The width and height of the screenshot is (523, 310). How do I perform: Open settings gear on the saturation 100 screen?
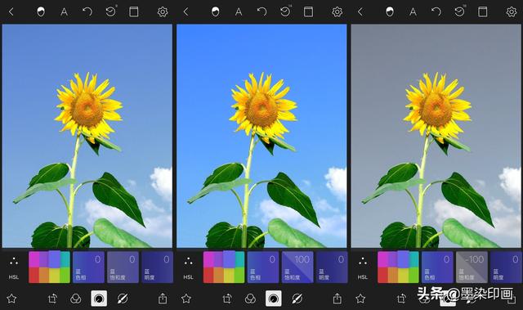coord(337,12)
